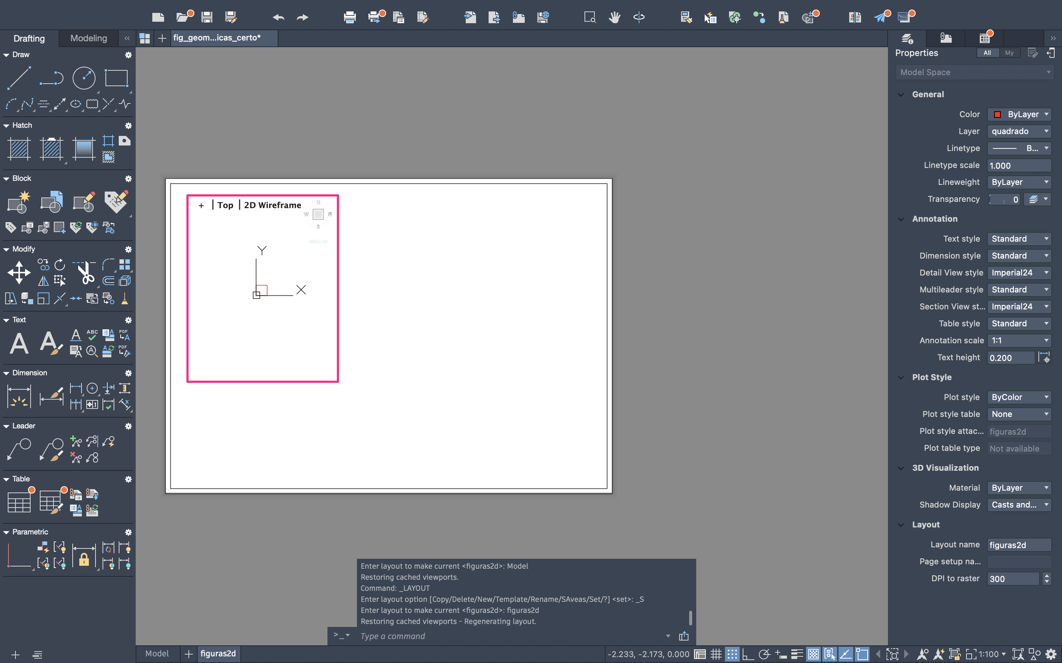Add a new layout with plus button

[189, 654]
